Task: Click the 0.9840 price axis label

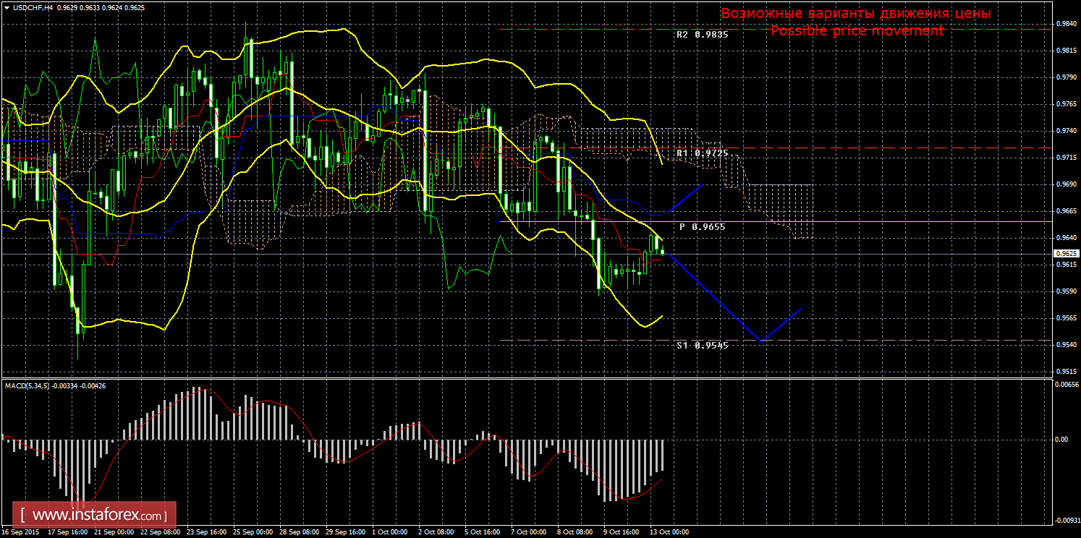Action: pos(1064,24)
